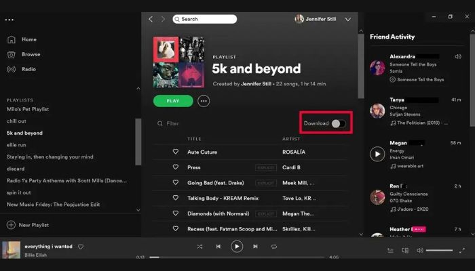Like Talking Body - KREAM Remix

[175, 198]
